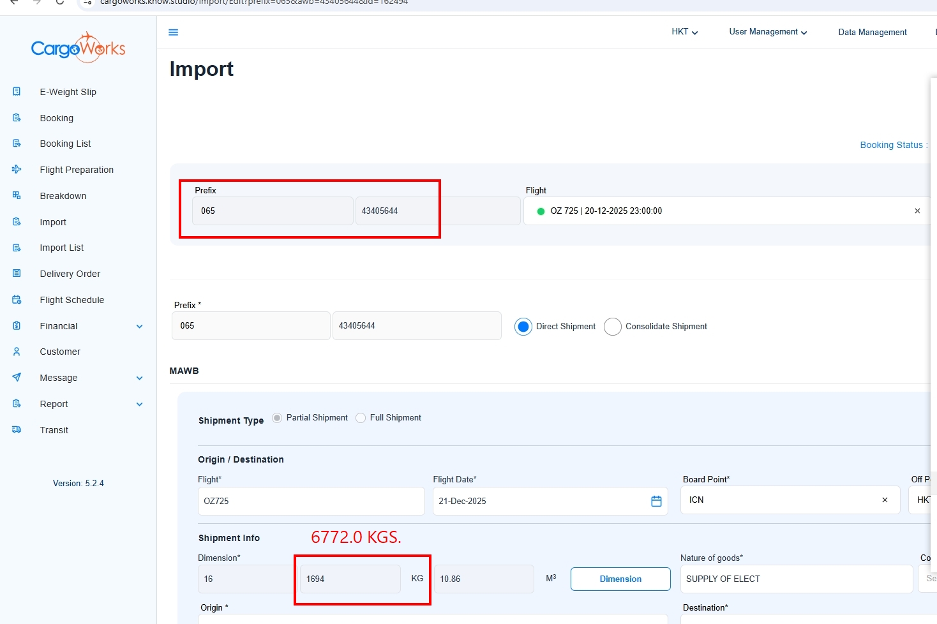
Task: Open the calendar picker for Flight Date
Action: (x=656, y=501)
